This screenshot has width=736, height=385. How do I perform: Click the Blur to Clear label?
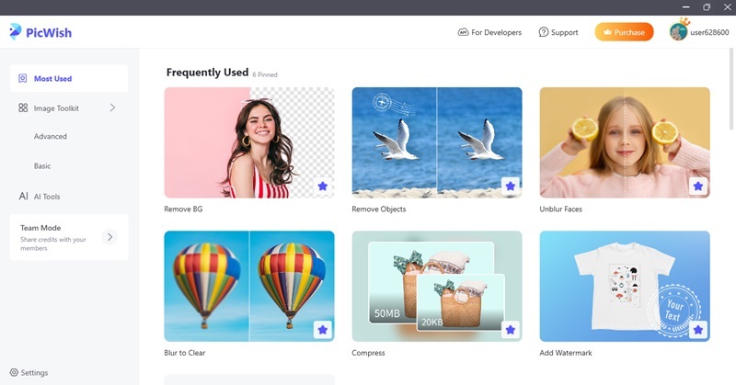tap(185, 353)
